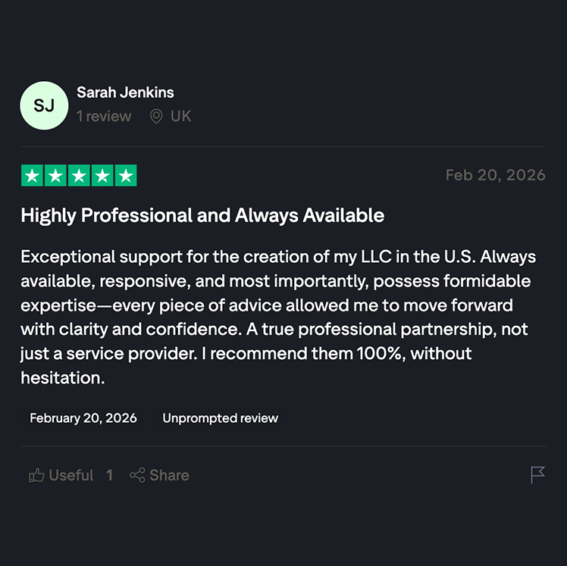Click the location pin icon
Screen dimensions: 567x566
156,117
